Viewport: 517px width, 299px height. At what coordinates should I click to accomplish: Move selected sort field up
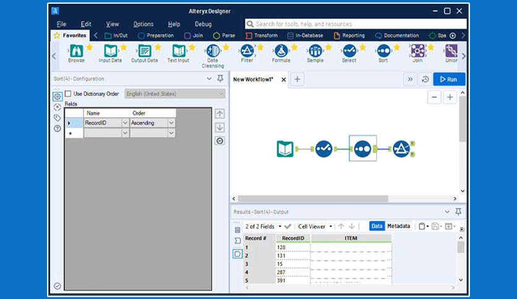(220, 114)
